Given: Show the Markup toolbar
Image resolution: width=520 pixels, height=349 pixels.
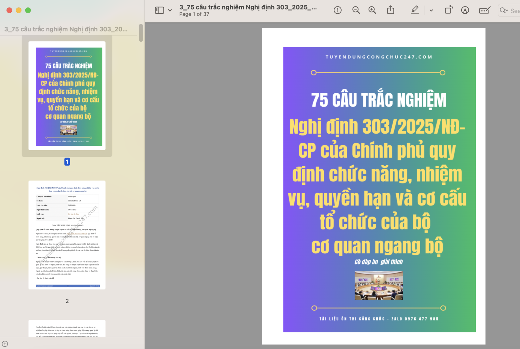Looking at the screenshot, I should click(465, 10).
